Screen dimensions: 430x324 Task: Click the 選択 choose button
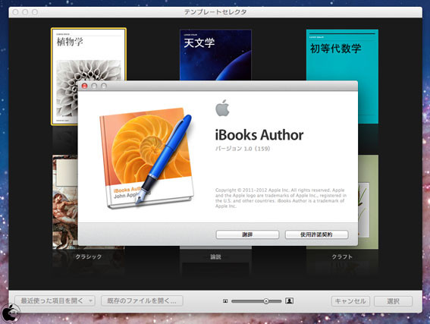[393, 301]
